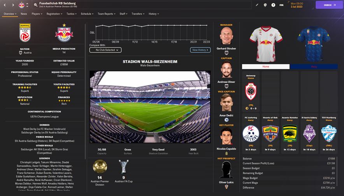Click the Austrian Bundesliga league logo

[25, 32]
